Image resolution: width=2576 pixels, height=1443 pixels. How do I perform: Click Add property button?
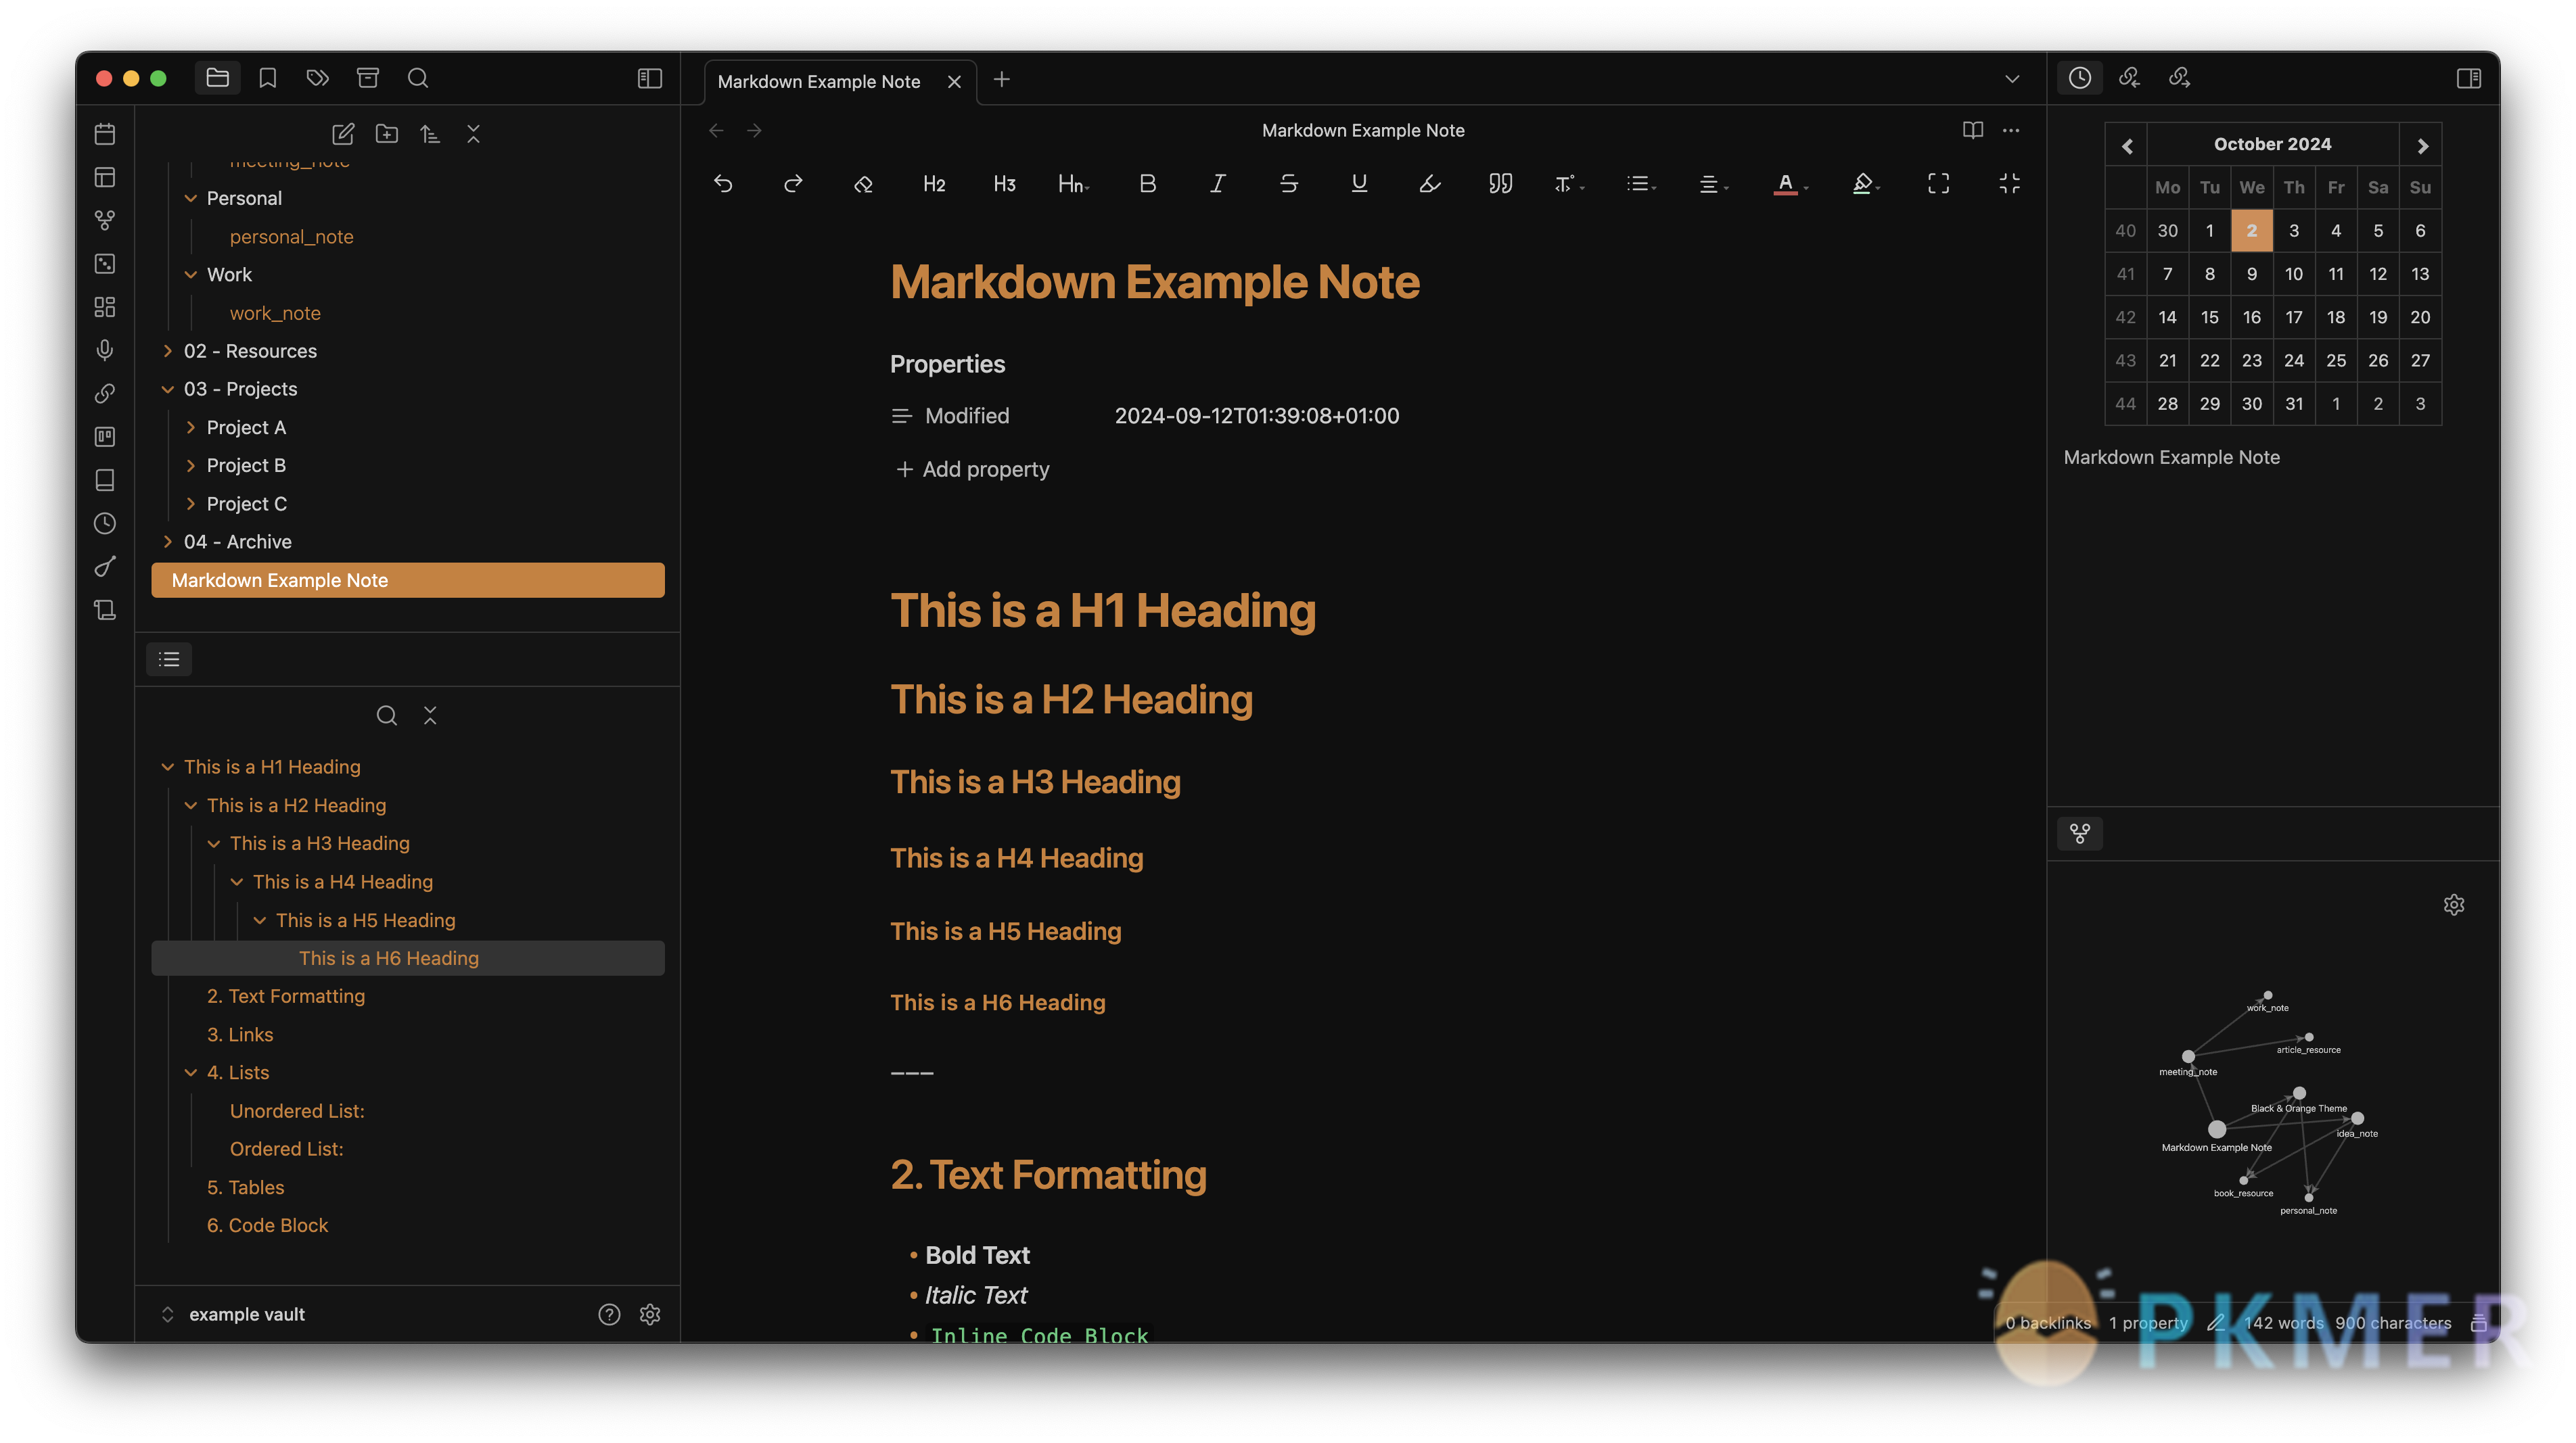point(973,470)
